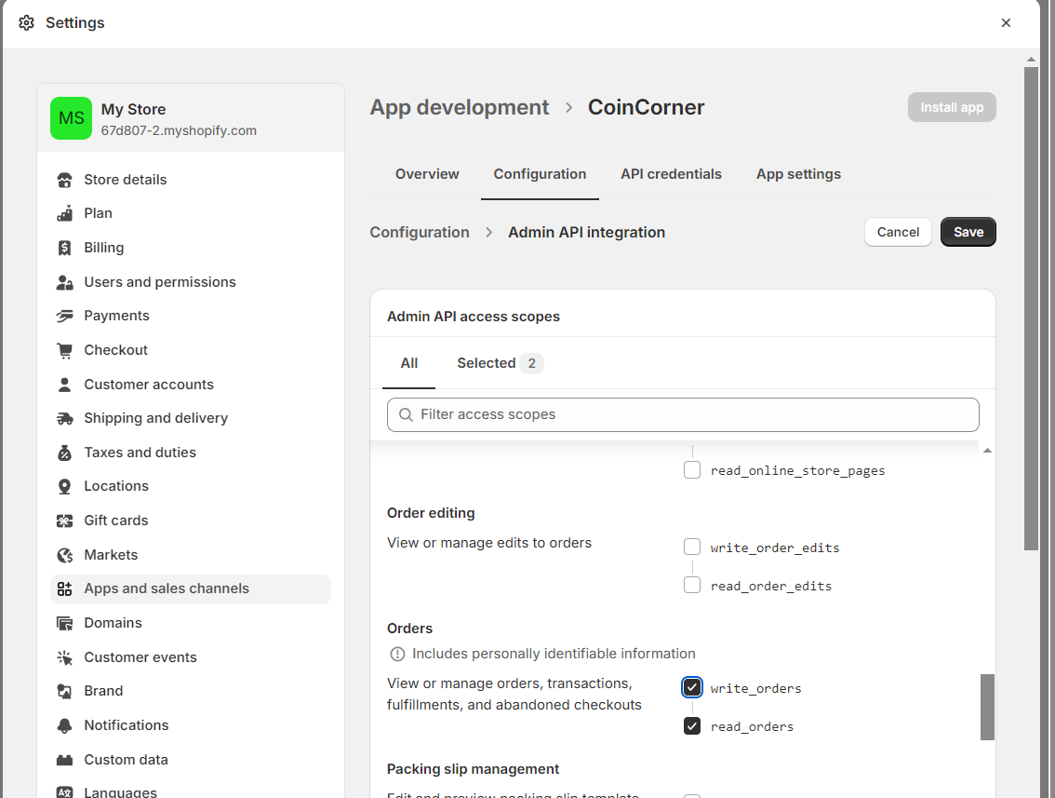
Task: Click the Domains icon
Action: pyautogui.click(x=64, y=623)
